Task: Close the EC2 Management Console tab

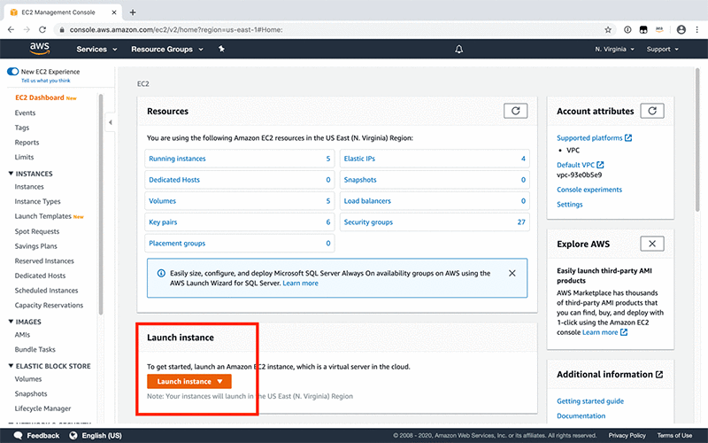Action: pos(114,12)
